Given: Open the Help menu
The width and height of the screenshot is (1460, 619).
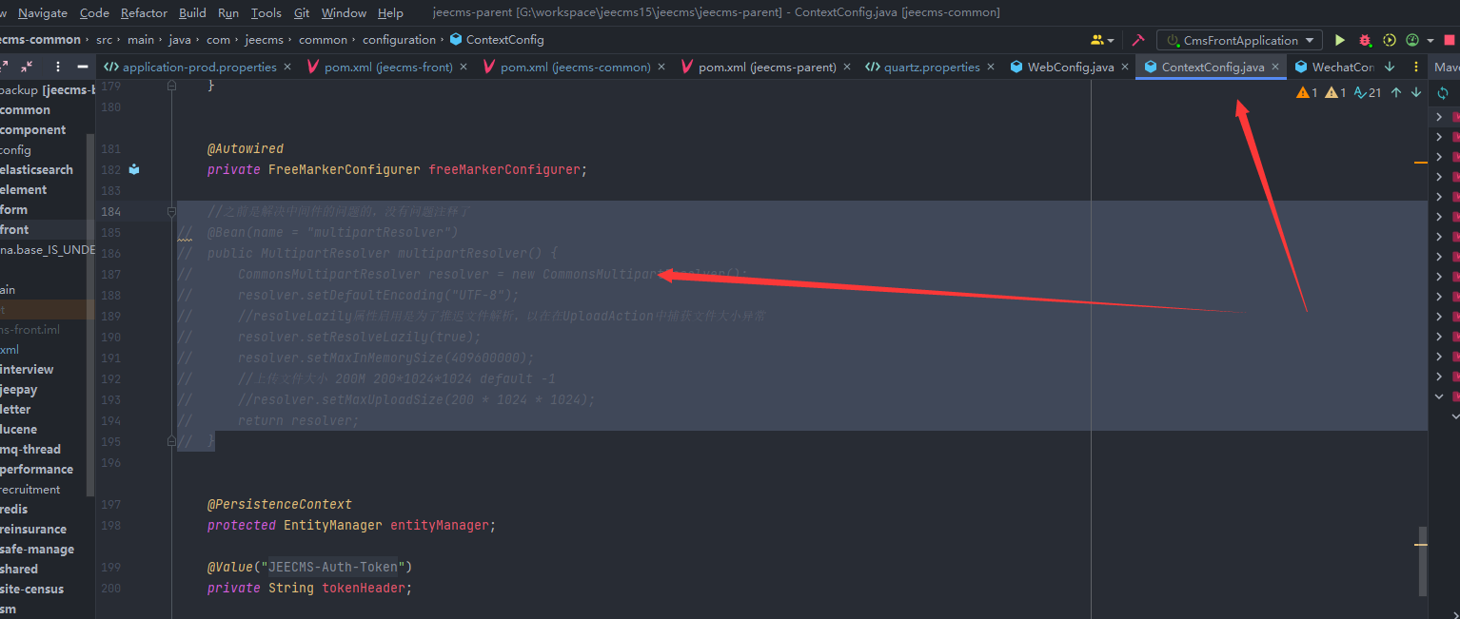Looking at the screenshot, I should click(x=390, y=12).
